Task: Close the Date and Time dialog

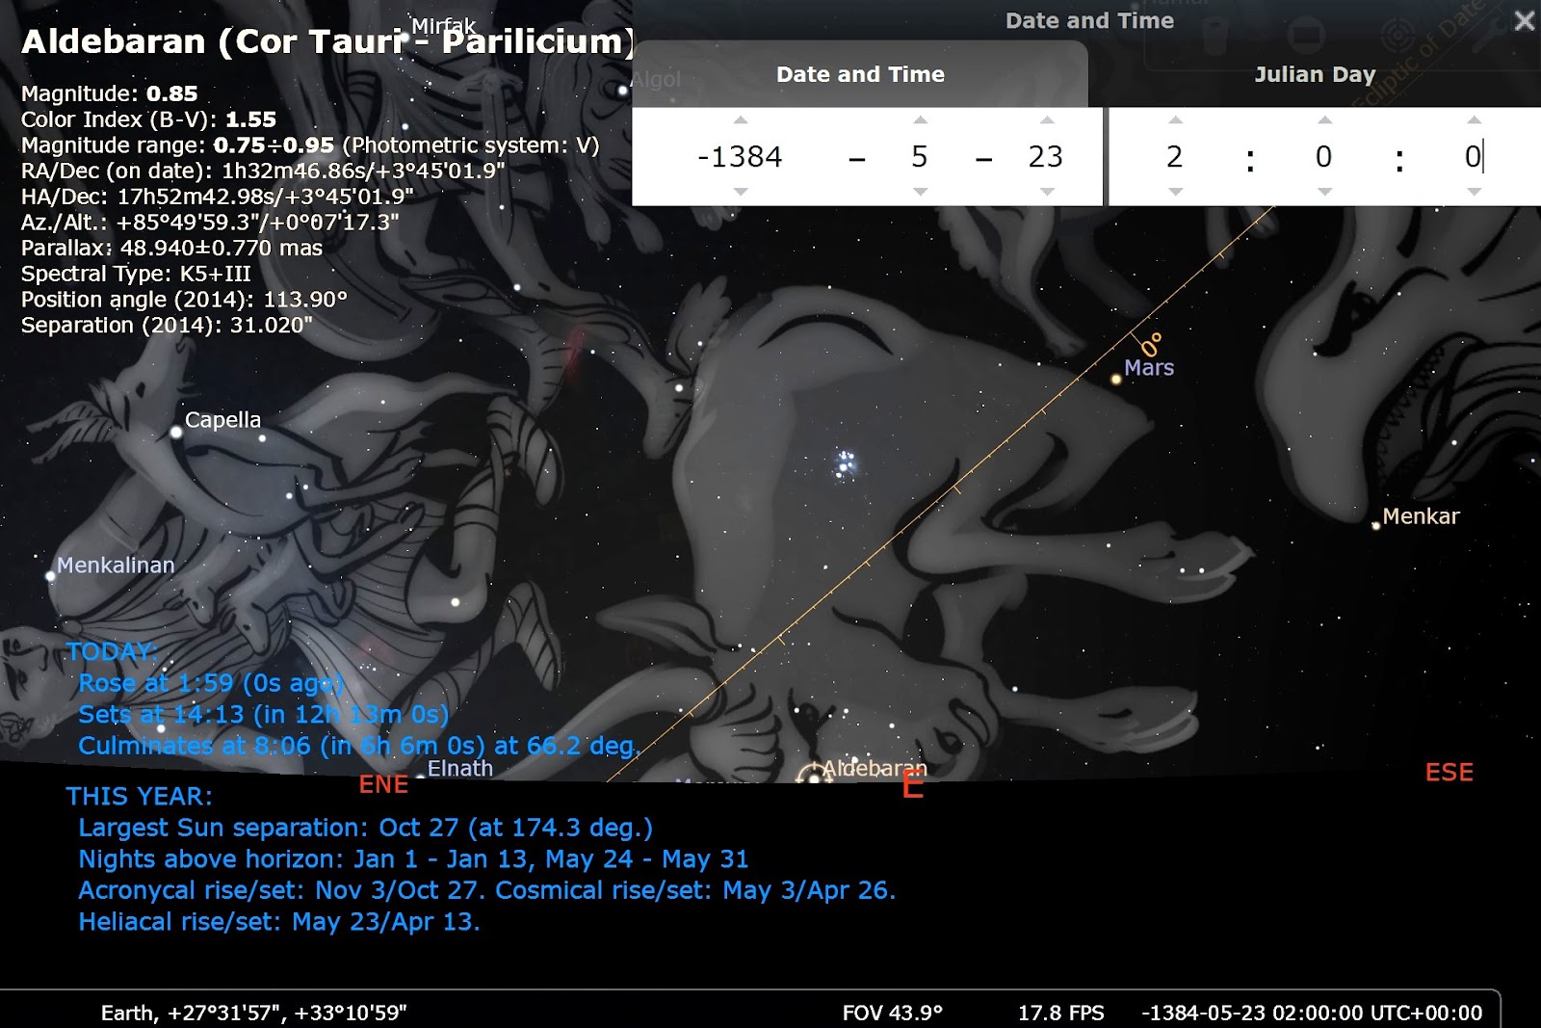Action: (1524, 20)
